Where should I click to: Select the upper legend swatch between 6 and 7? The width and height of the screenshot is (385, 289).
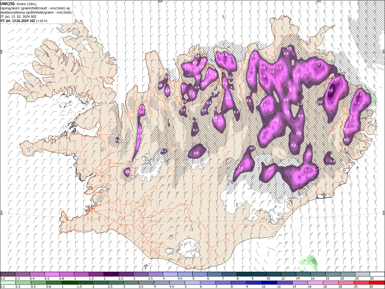tap(215, 274)
